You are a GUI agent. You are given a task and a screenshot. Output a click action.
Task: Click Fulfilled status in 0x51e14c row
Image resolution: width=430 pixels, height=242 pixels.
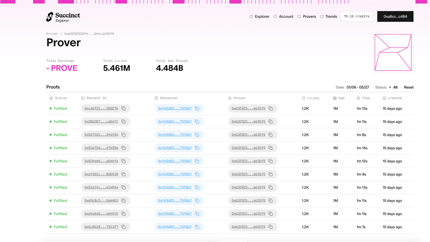pos(58,188)
